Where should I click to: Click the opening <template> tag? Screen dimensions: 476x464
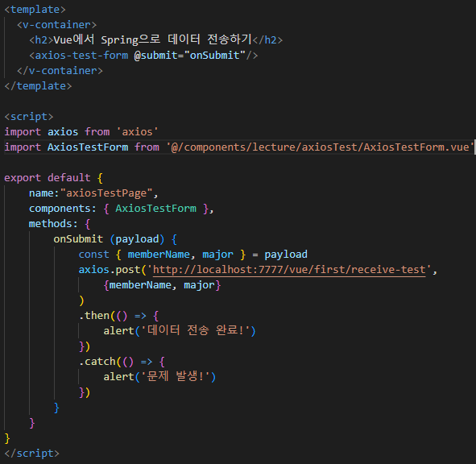(x=35, y=10)
